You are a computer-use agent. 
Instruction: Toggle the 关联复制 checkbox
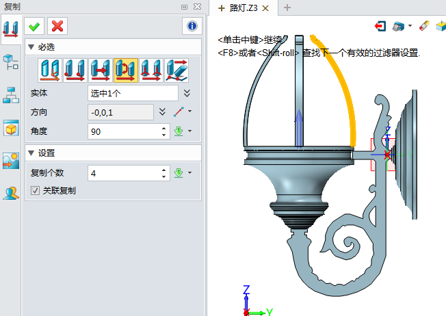[x=35, y=190]
